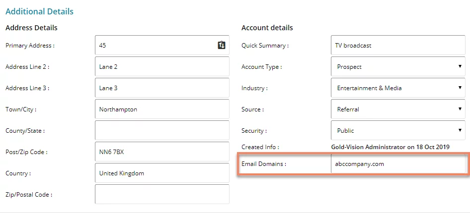Screen dimensions: 470x213
Task: Click the Address Details subheading
Action: 31,28
